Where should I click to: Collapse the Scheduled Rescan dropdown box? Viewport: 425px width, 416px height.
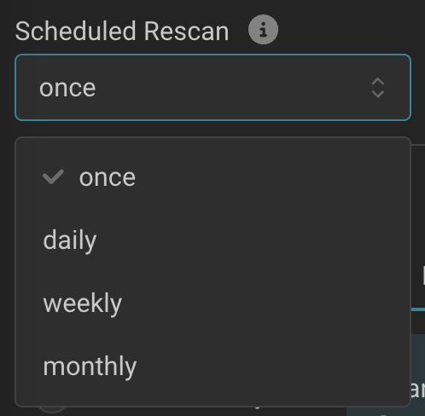(212, 88)
